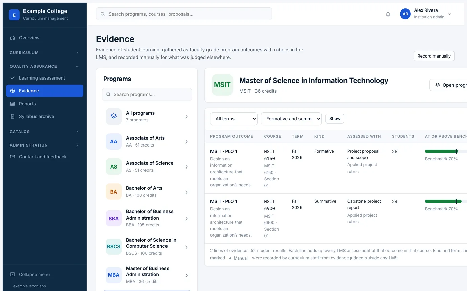Viewport: 467px width, 291px height.
Task: Click the benchmark progress bar for MSIT 6900
Action: coord(446,201)
